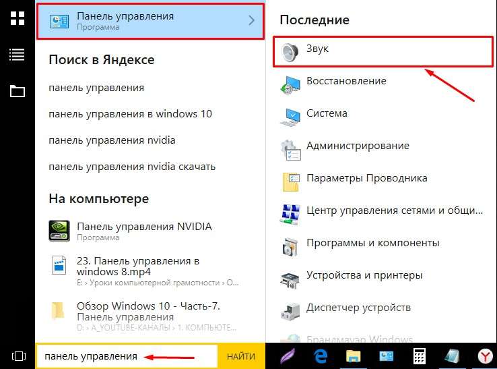Select suggestion панель управления в windows 10
The height and width of the screenshot is (369, 497).
130,114
